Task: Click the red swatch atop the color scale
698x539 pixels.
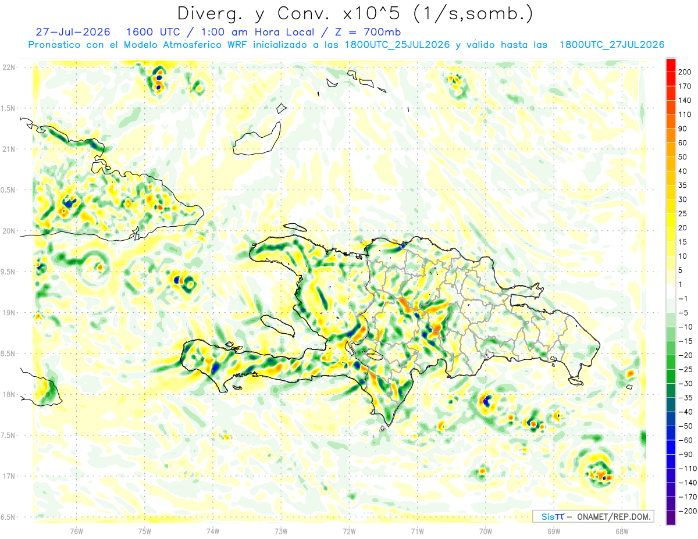Action: [x=671, y=66]
